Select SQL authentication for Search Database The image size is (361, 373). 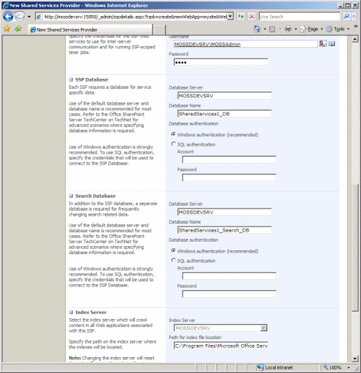click(x=173, y=260)
